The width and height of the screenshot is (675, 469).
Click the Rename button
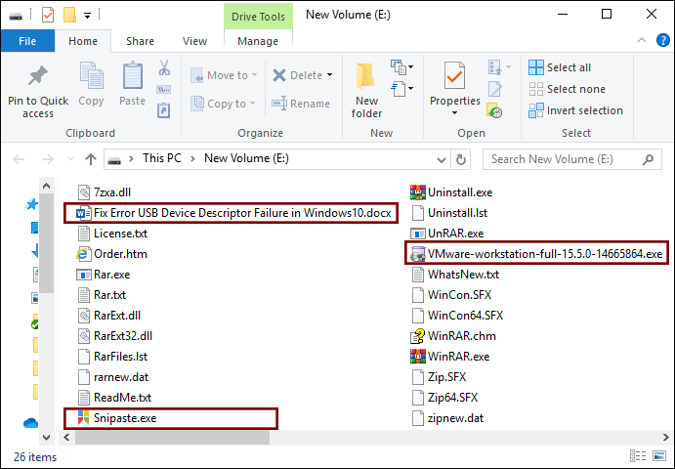pyautogui.click(x=301, y=104)
